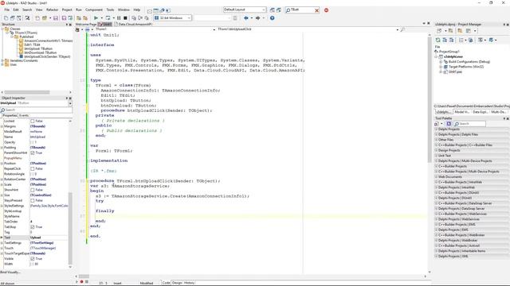Click the Refresh icon in Project Manager

click(438, 40)
